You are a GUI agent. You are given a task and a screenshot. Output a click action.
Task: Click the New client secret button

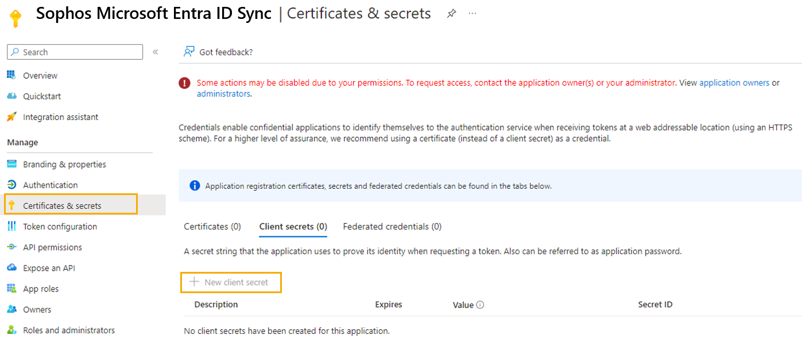click(231, 282)
